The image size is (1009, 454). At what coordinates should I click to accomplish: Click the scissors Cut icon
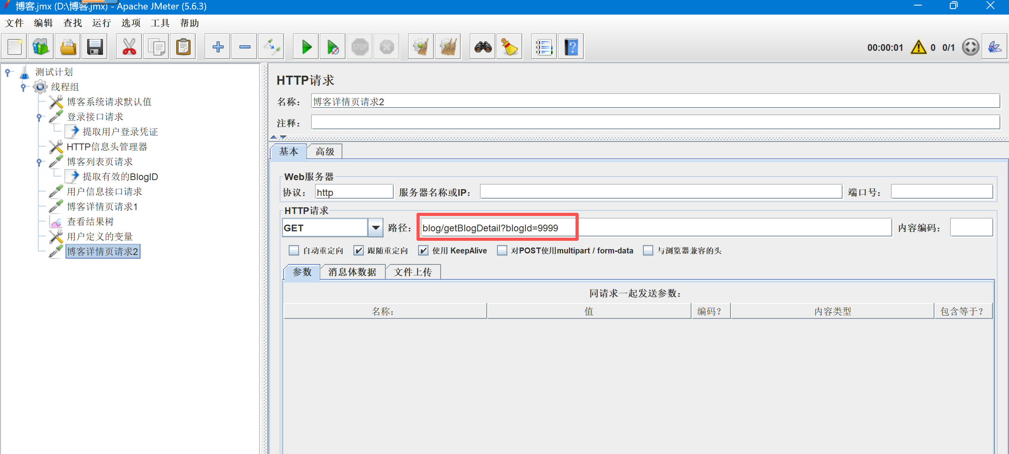coord(129,47)
